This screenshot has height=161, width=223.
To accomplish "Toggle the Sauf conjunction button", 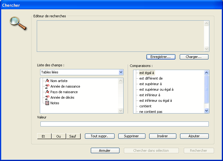I will (73, 136).
